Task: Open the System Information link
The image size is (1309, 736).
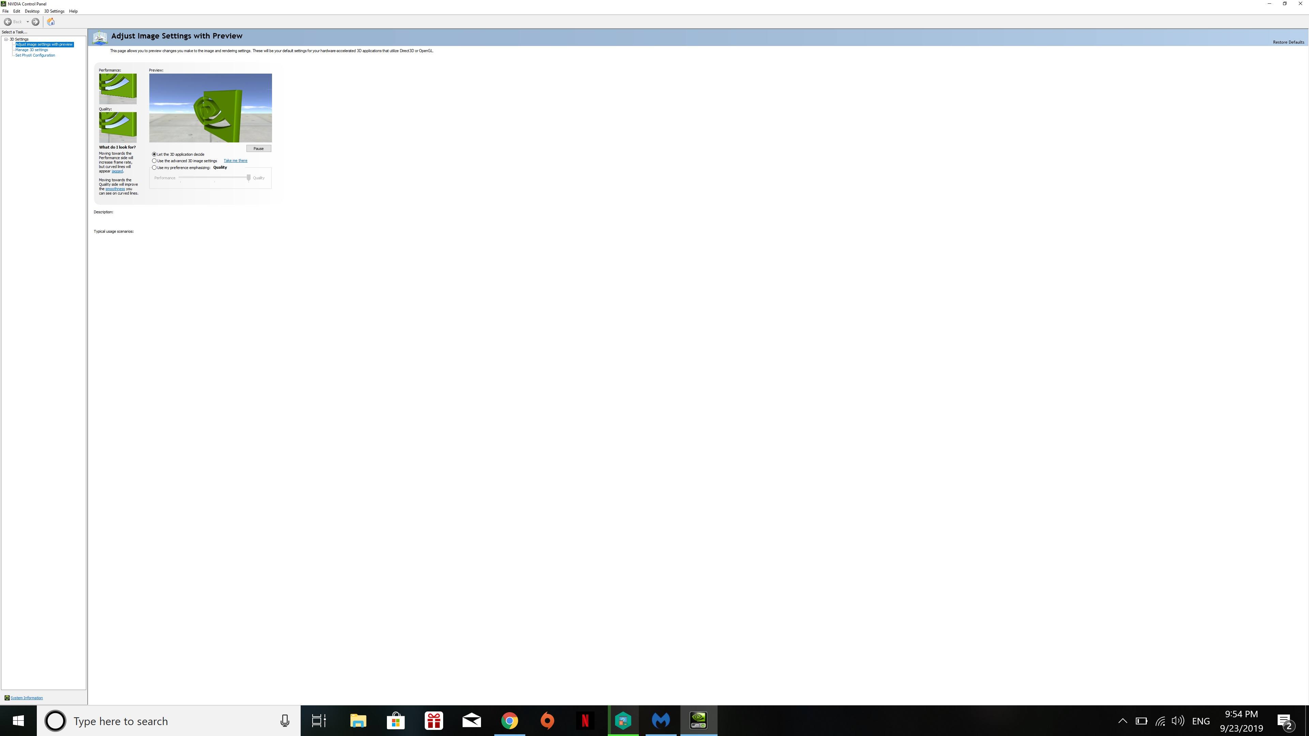Action: [x=27, y=698]
